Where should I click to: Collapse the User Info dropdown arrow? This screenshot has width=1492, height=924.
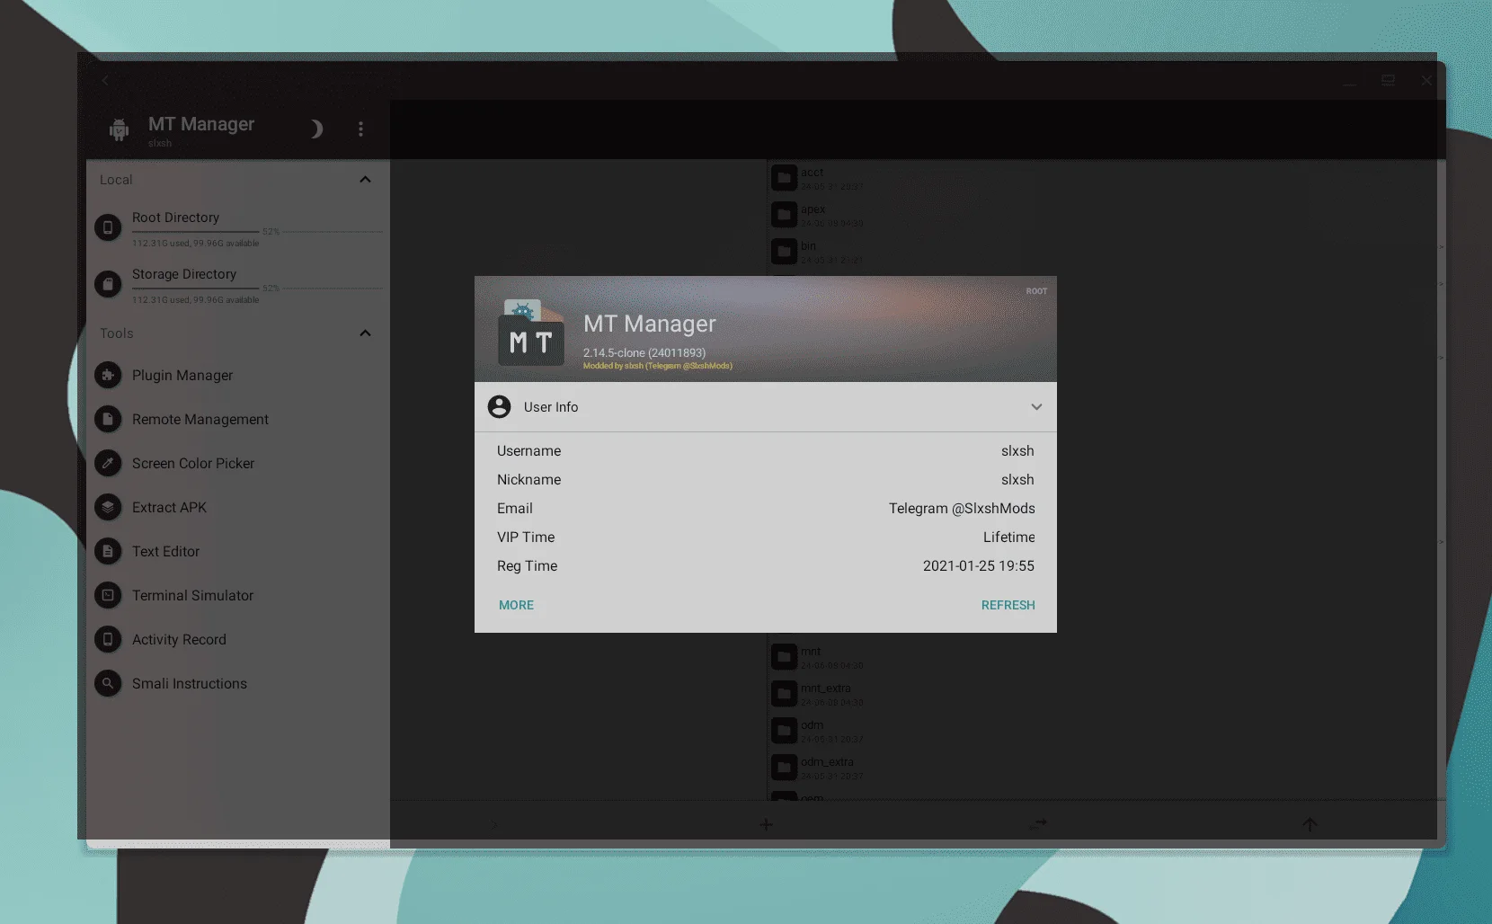pyautogui.click(x=1036, y=407)
